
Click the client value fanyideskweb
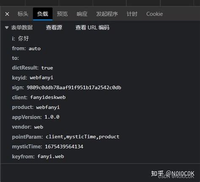(48, 97)
